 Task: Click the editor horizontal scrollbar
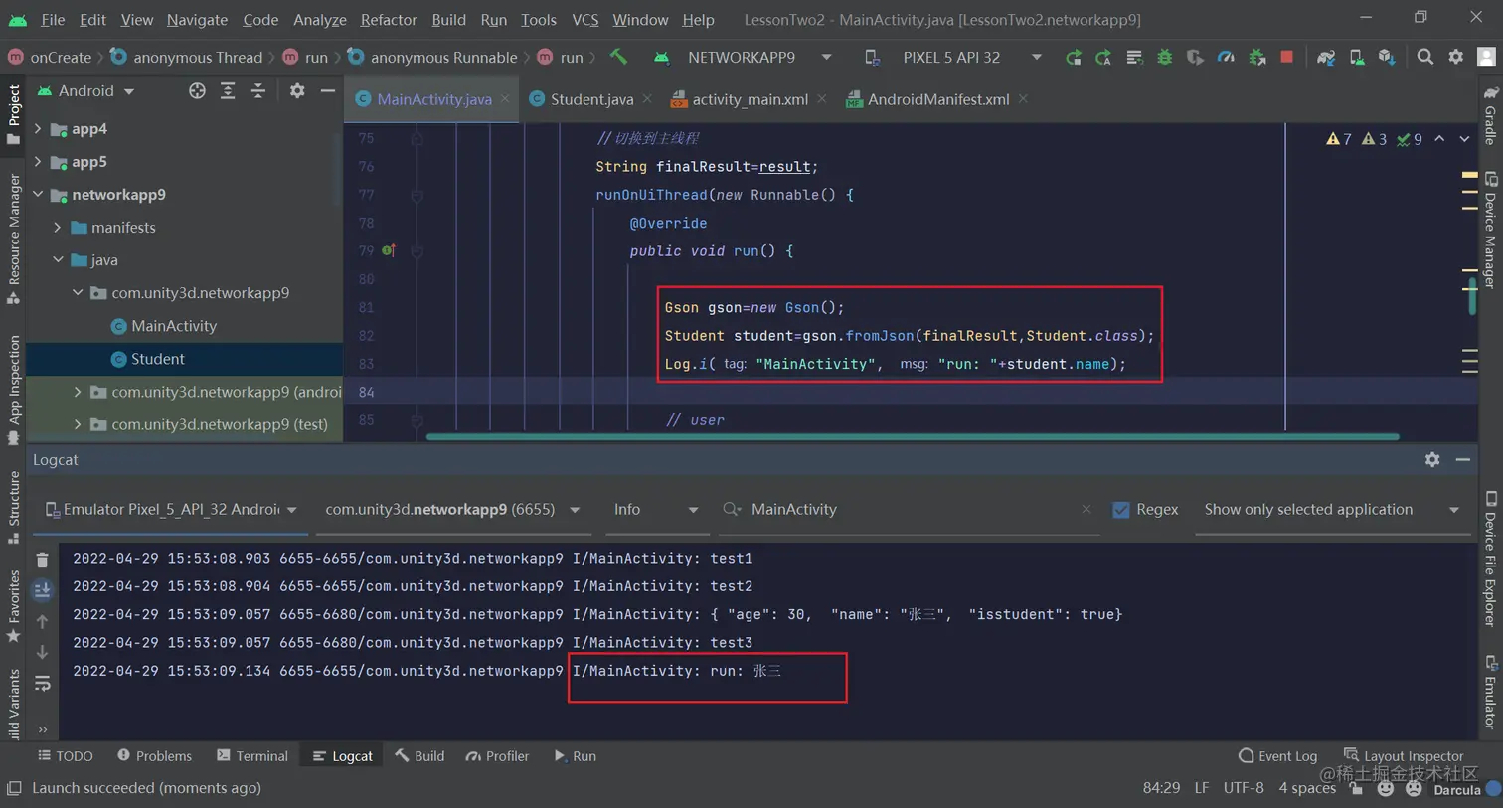(x=913, y=436)
